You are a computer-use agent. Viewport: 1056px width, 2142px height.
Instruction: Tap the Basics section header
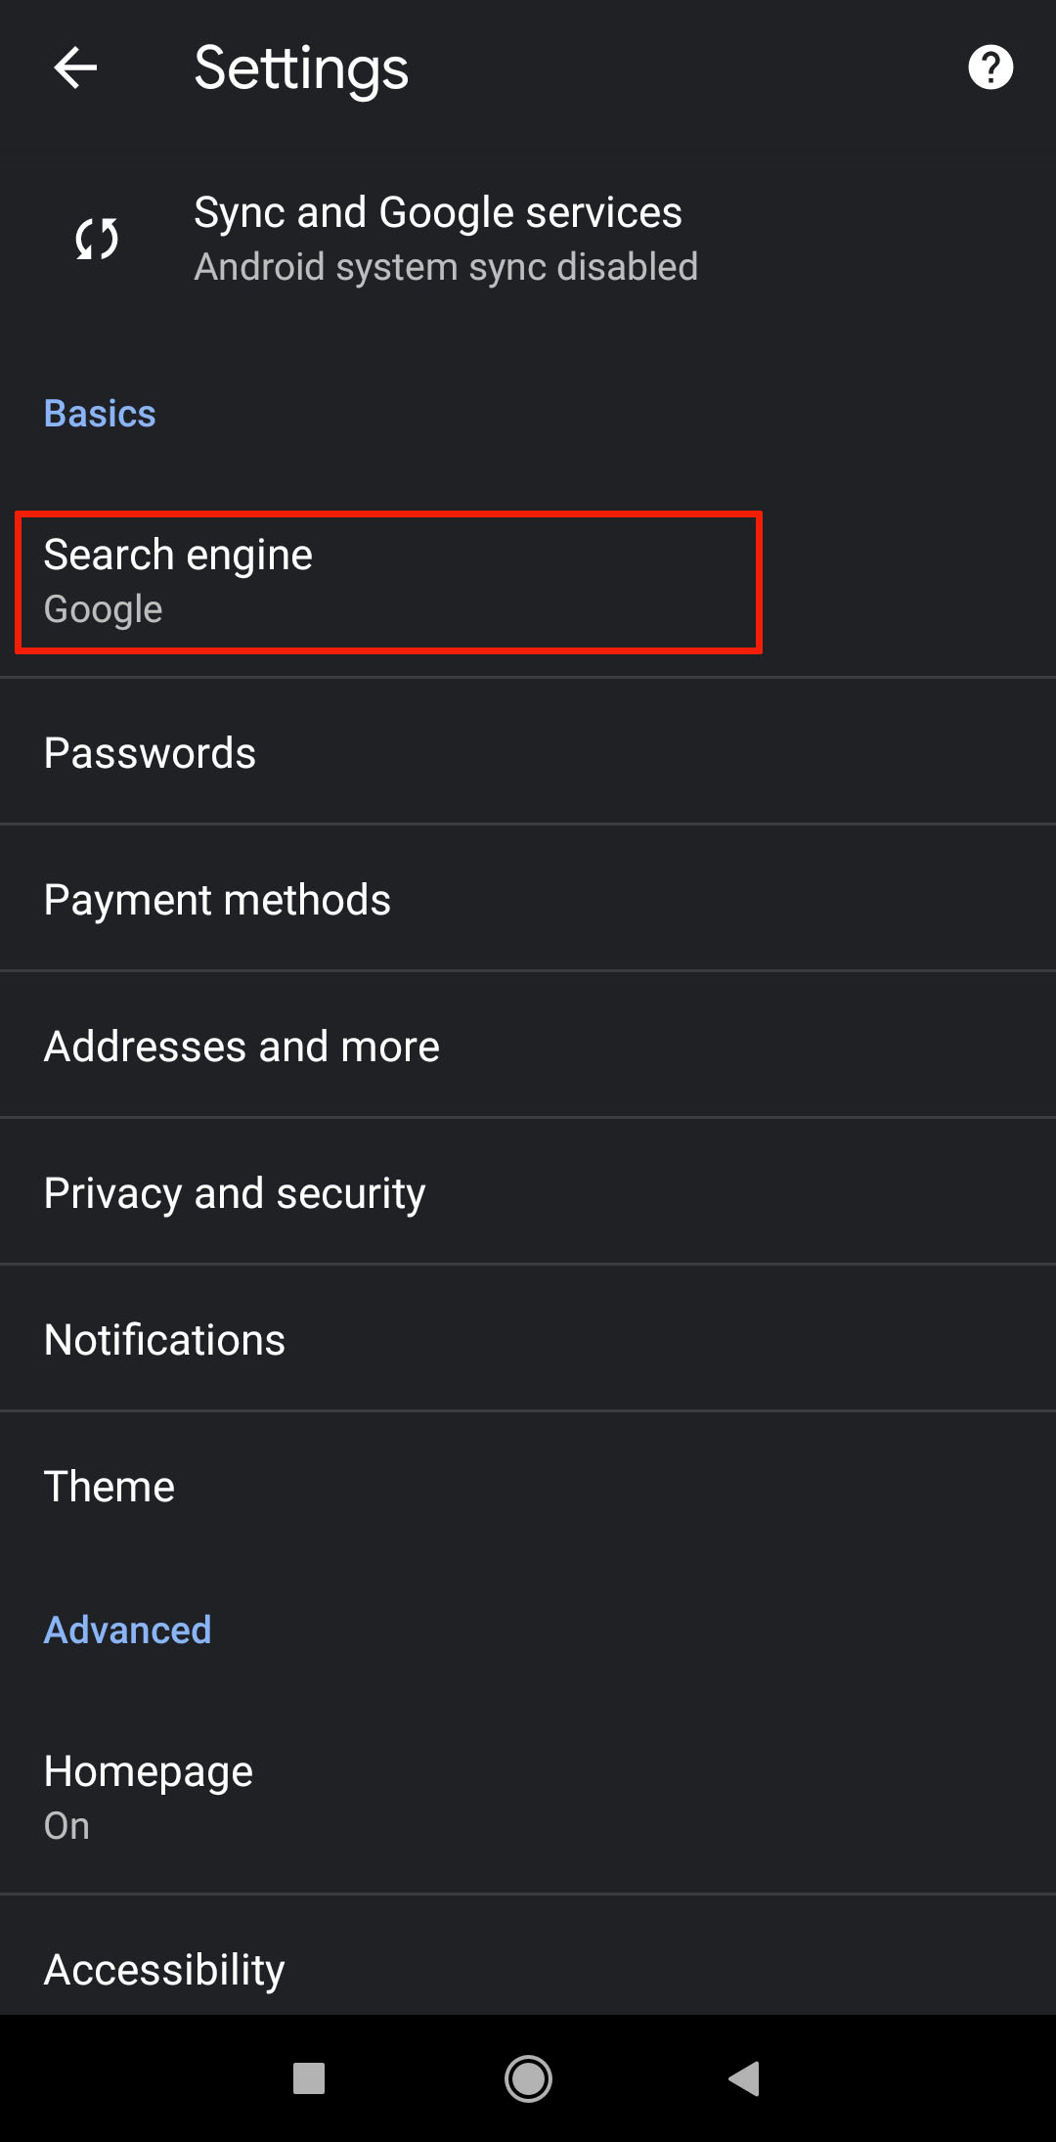(x=100, y=414)
